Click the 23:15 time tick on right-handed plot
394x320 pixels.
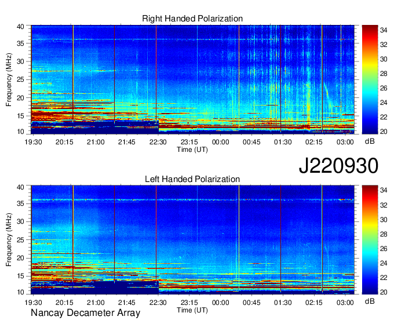coord(189,142)
